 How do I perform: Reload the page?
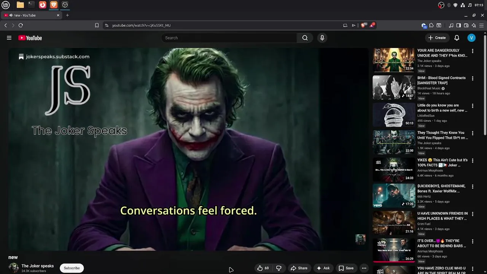pyautogui.click(x=21, y=25)
